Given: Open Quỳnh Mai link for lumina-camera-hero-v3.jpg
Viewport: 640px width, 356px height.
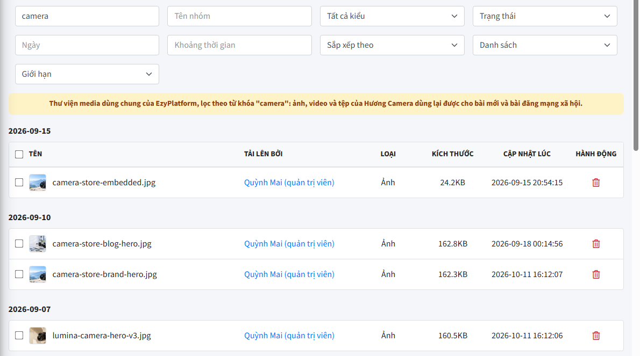Looking at the screenshot, I should 289,336.
